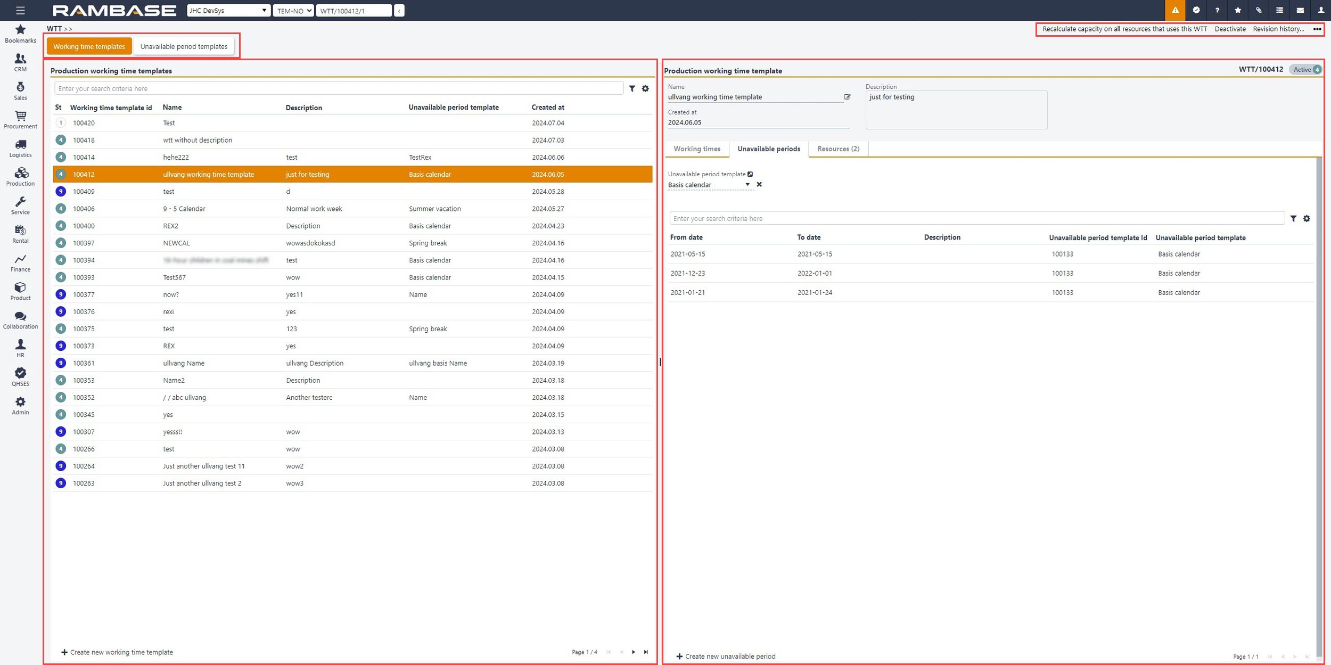The image size is (1331, 665).
Task: Open the hamburger menu at top left
Action: coord(20,10)
